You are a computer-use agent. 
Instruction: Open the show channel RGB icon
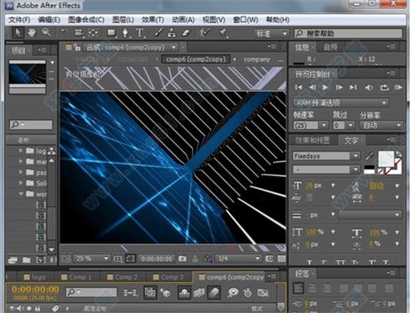coord(208,258)
